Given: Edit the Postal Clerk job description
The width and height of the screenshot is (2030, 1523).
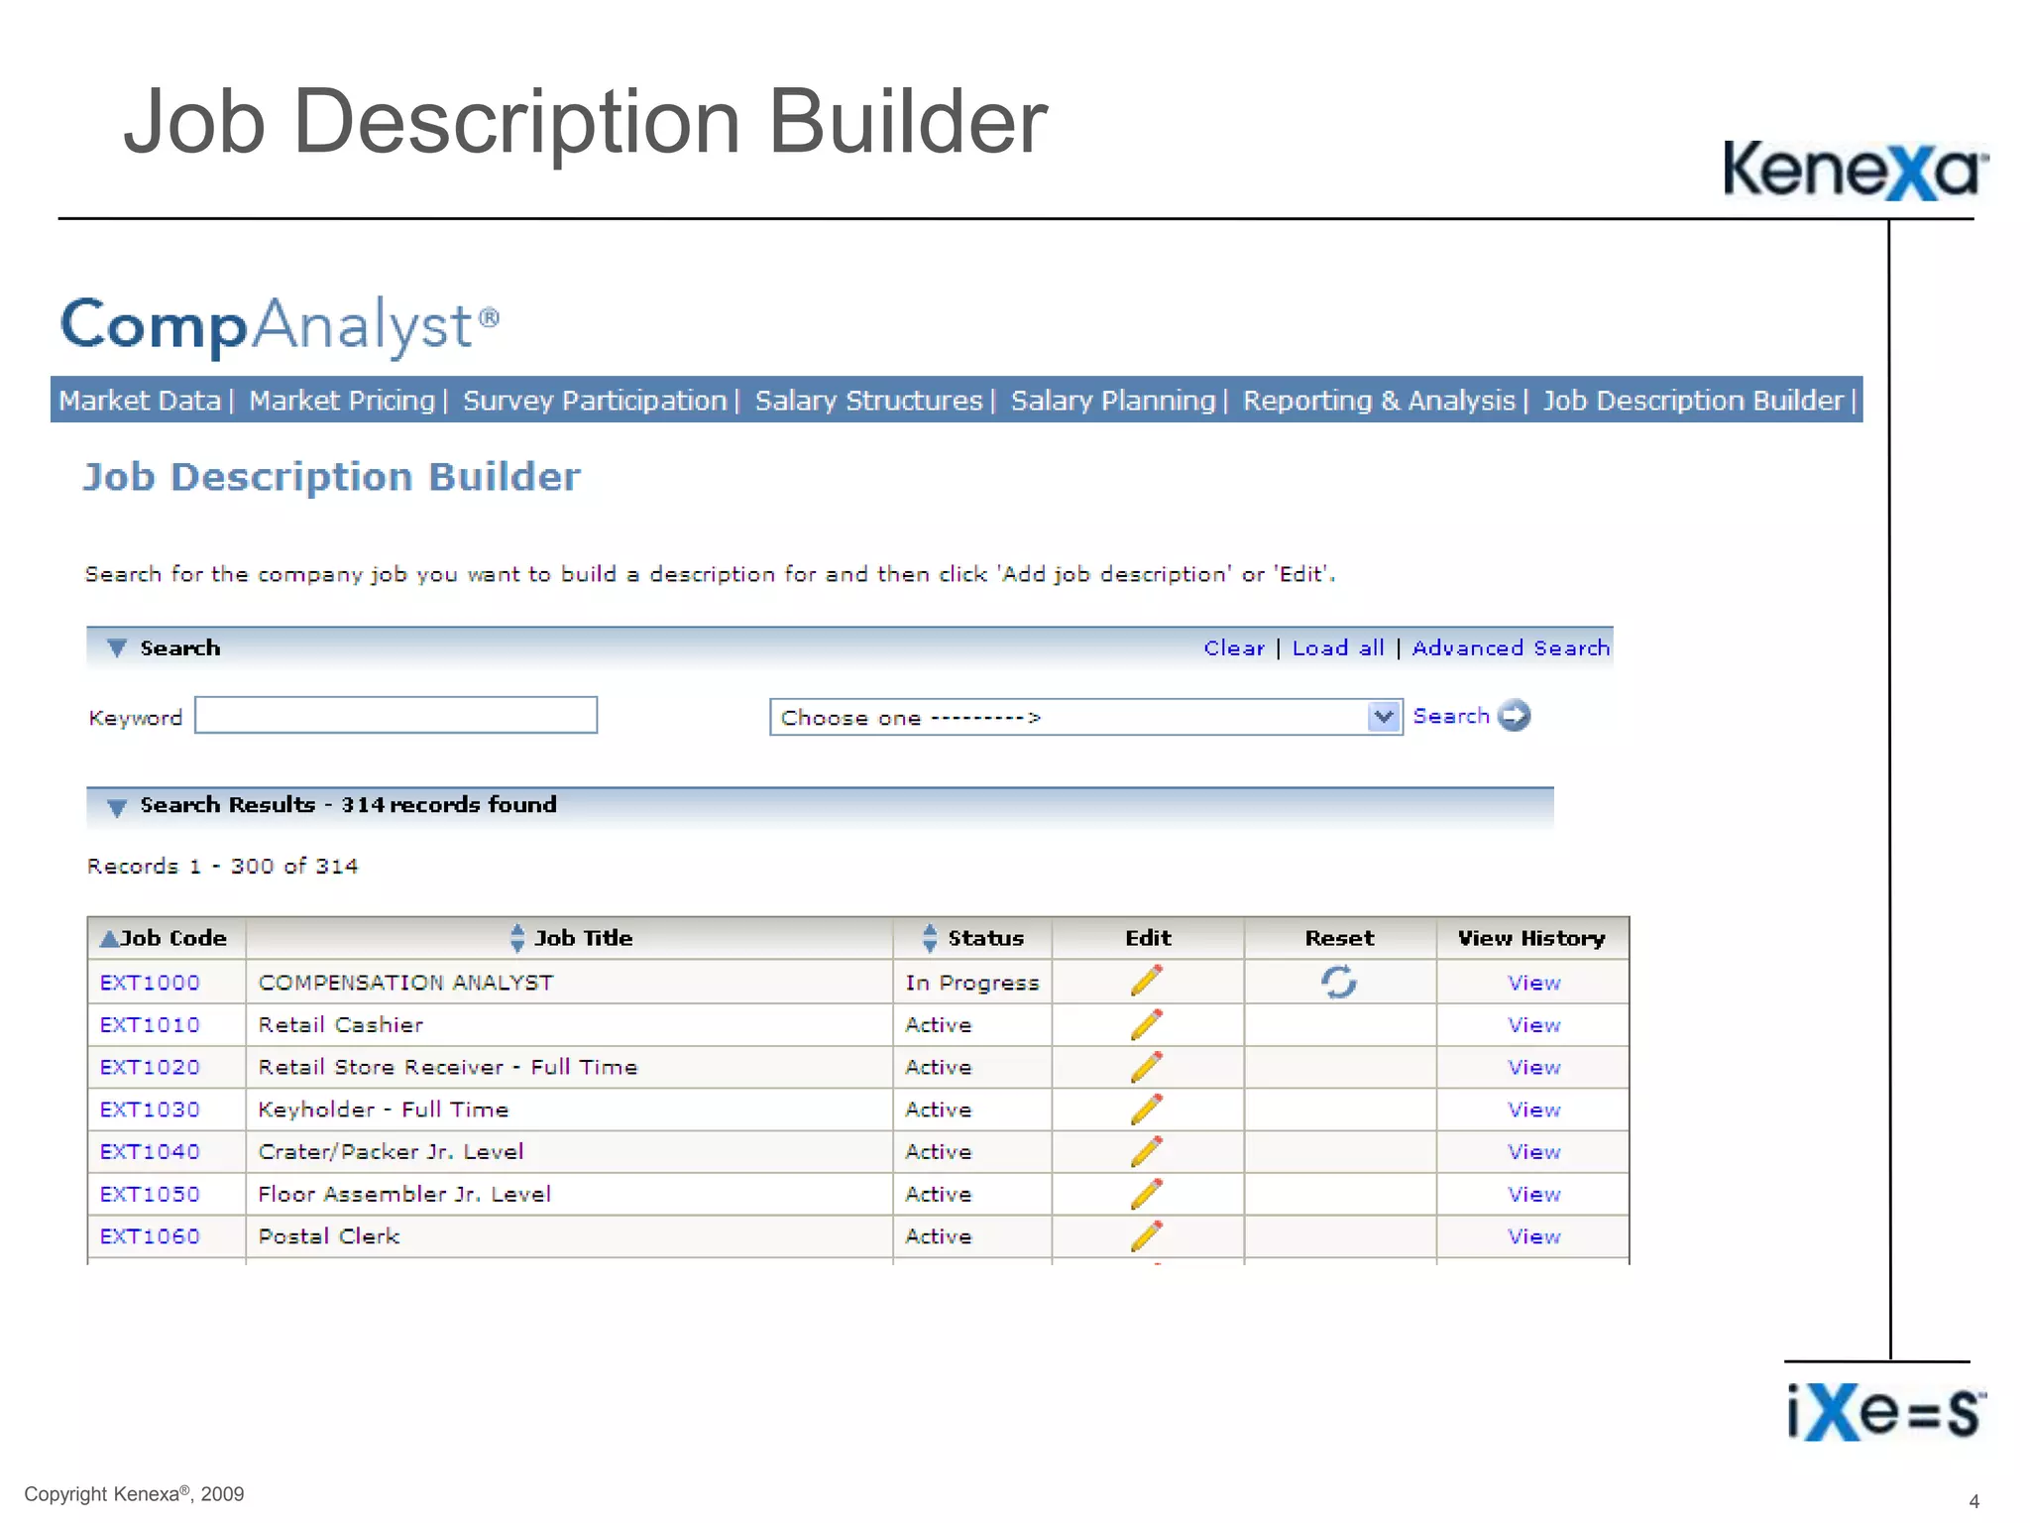Looking at the screenshot, I should (1146, 1235).
